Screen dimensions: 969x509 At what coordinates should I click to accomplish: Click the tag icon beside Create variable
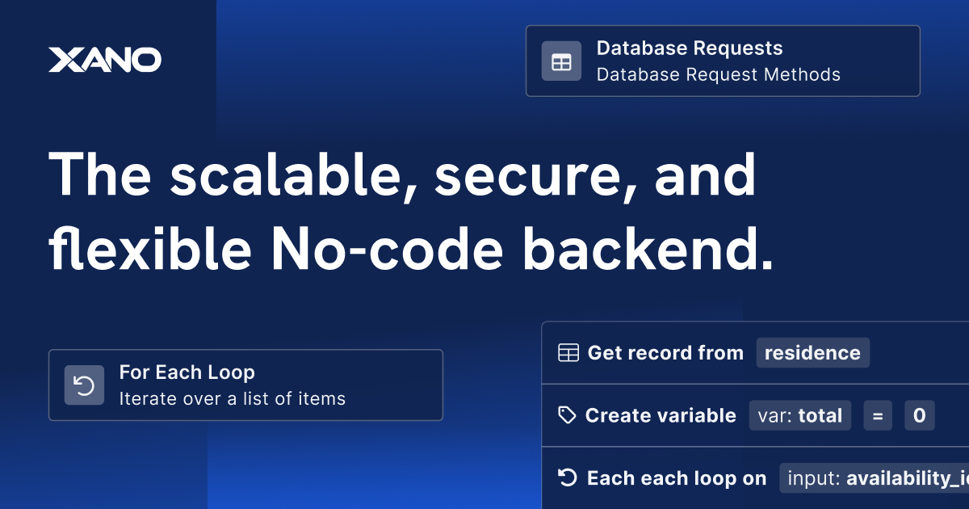[x=568, y=415]
